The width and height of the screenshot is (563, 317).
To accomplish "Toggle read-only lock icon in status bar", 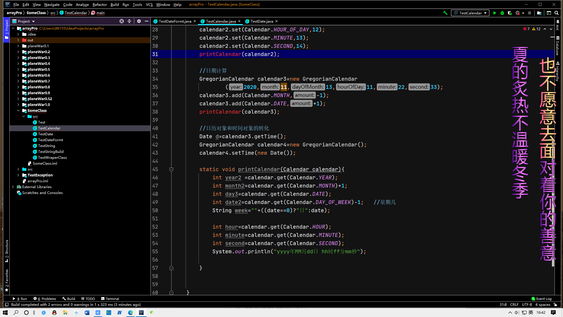I will click(x=555, y=305).
